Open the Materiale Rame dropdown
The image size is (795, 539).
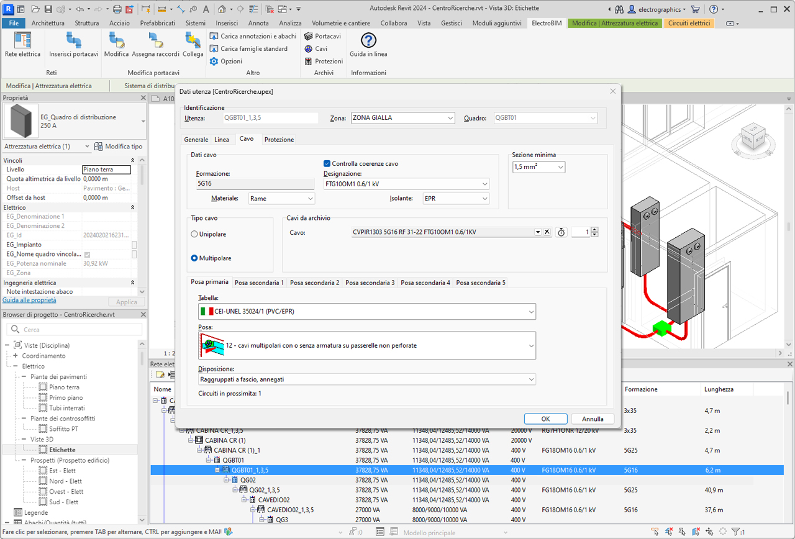pos(281,199)
